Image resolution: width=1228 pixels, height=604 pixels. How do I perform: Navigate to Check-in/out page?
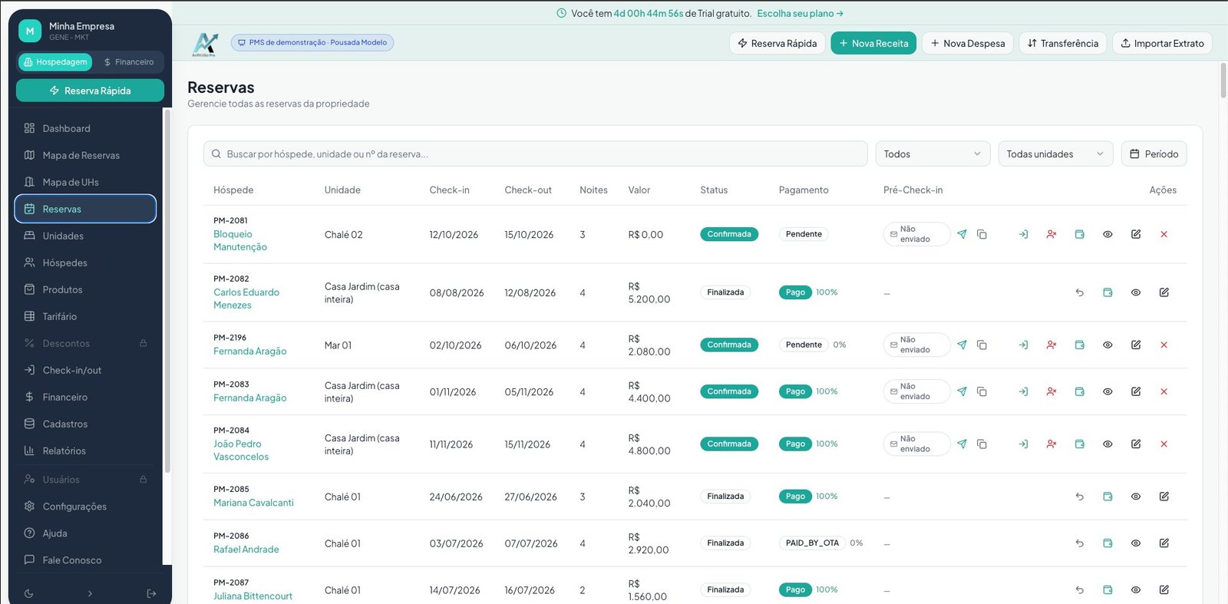point(85,370)
